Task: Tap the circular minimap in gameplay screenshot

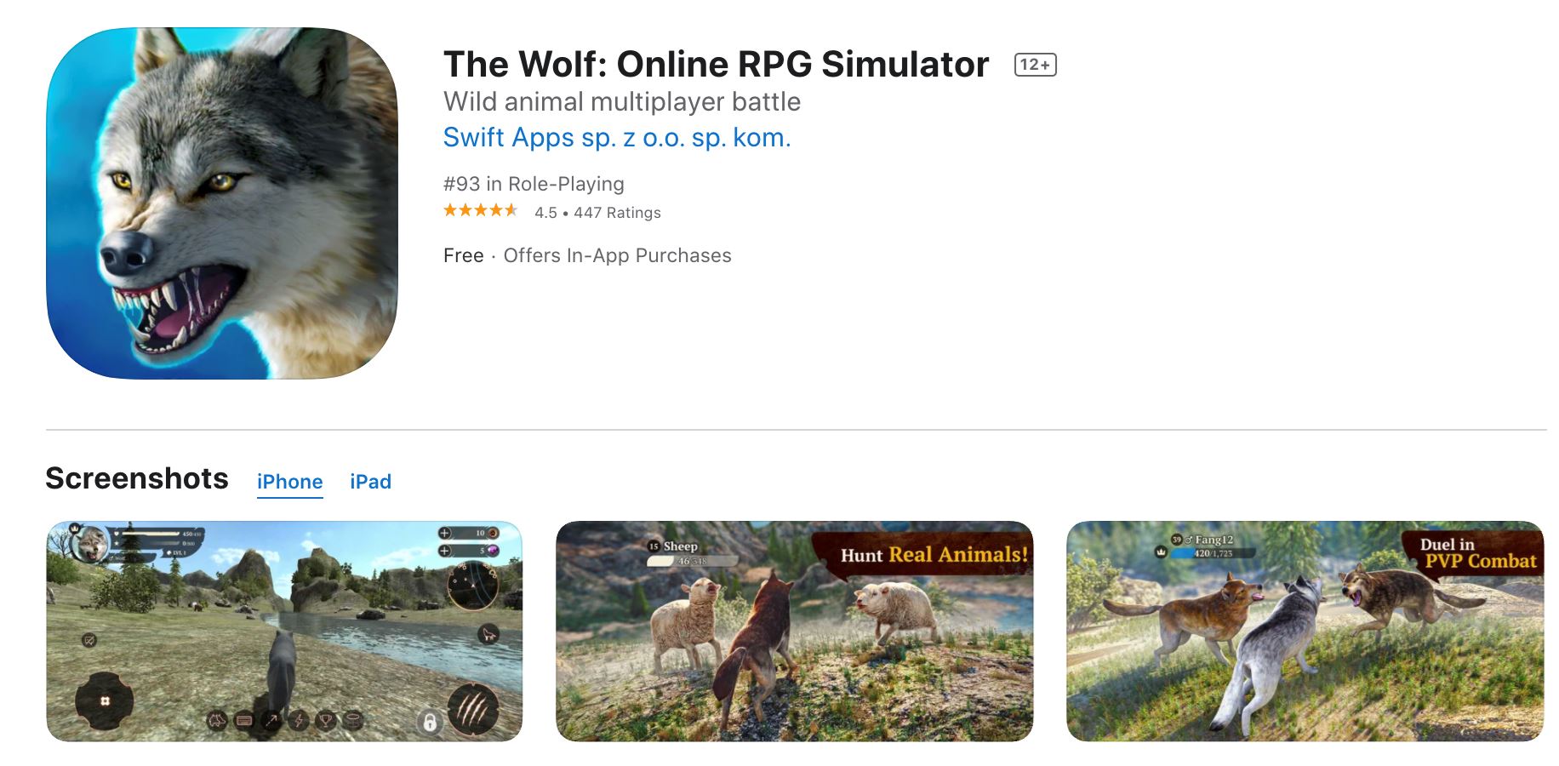Action: coord(473,586)
